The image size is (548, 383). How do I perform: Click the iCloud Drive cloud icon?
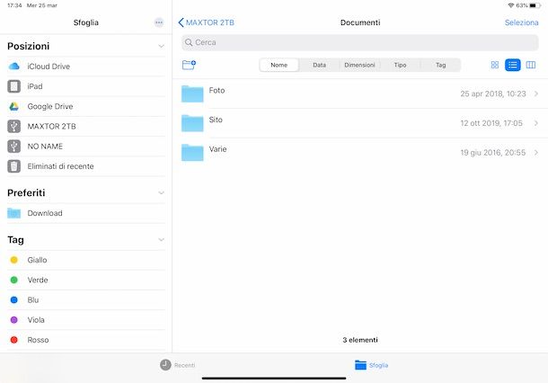[14, 67]
